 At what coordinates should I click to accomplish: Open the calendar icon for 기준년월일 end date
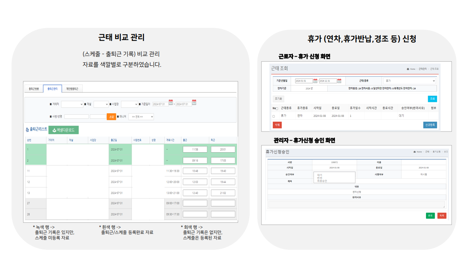click(340, 81)
